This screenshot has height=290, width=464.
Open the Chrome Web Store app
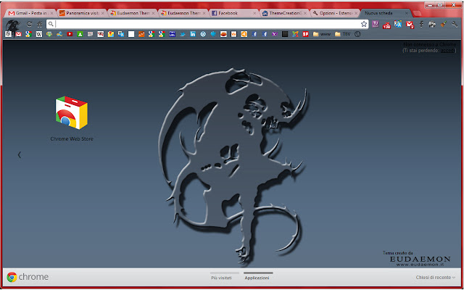click(72, 119)
